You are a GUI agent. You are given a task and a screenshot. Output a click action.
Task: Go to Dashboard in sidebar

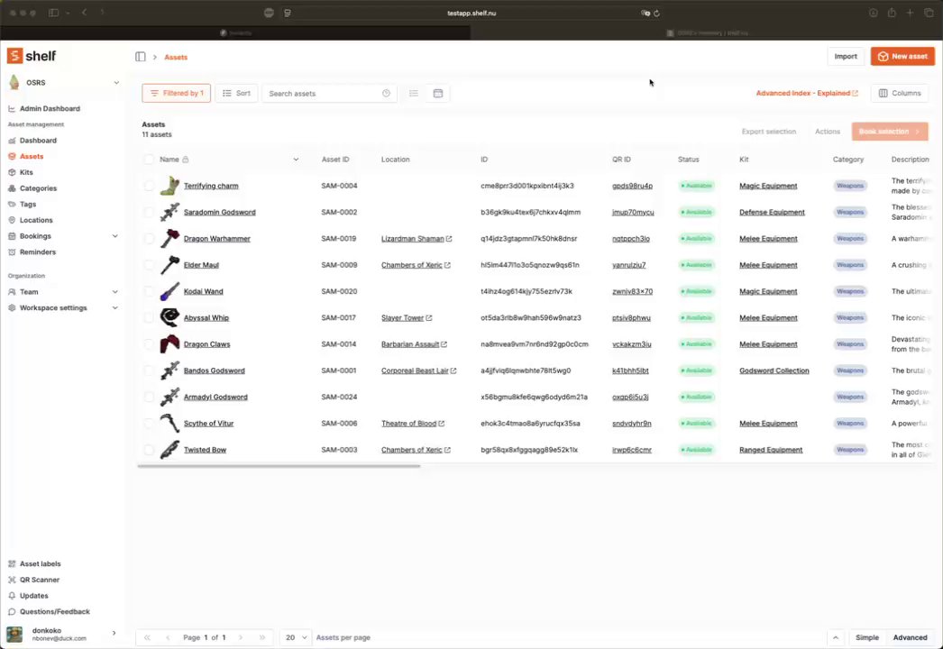click(38, 140)
